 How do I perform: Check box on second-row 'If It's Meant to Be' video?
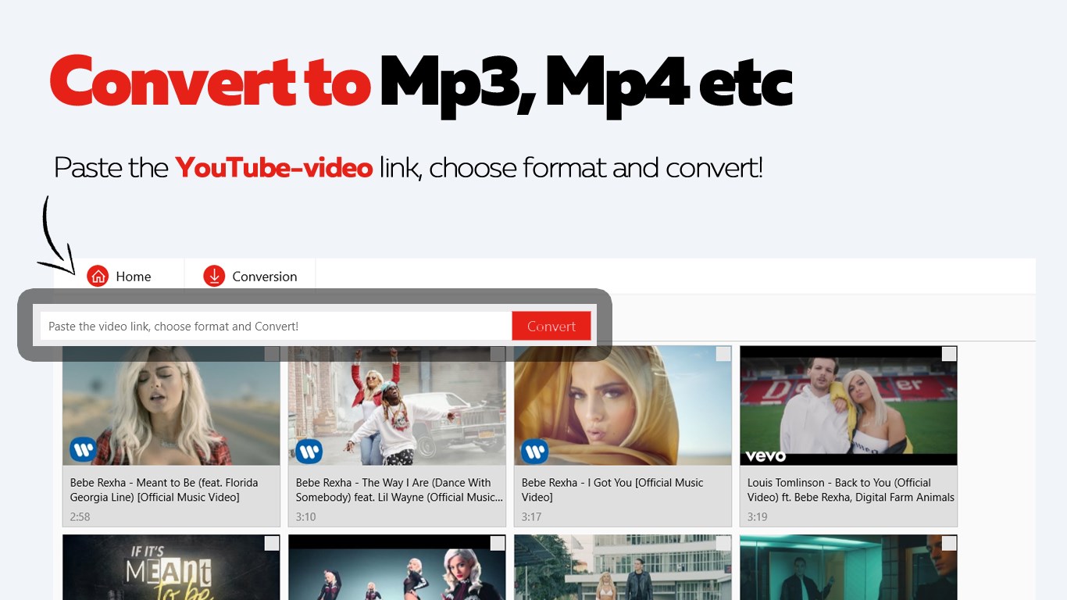[x=272, y=543]
